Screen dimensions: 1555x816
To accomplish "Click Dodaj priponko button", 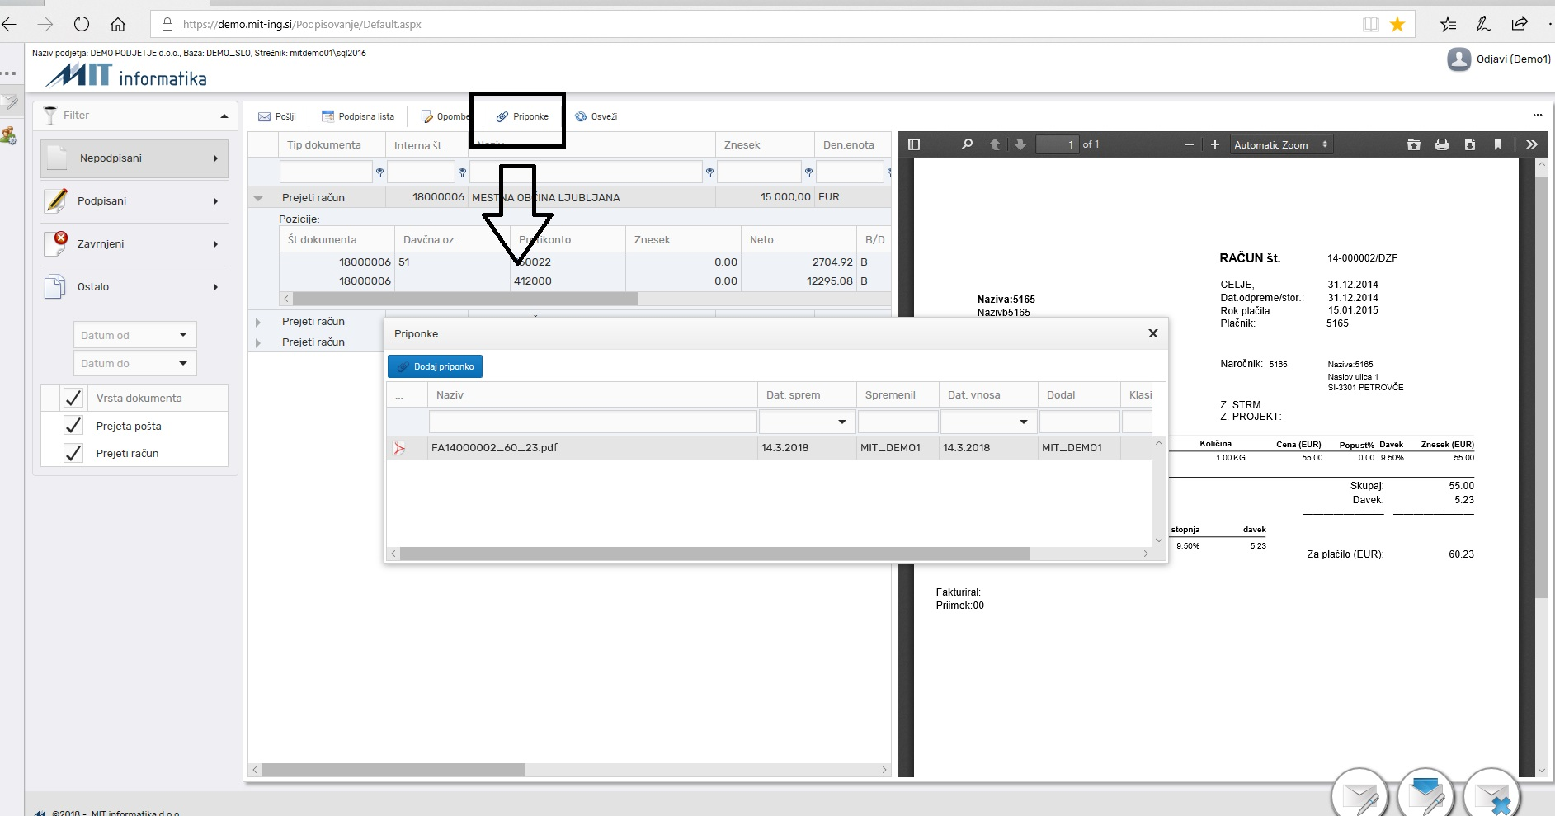I will 435,366.
